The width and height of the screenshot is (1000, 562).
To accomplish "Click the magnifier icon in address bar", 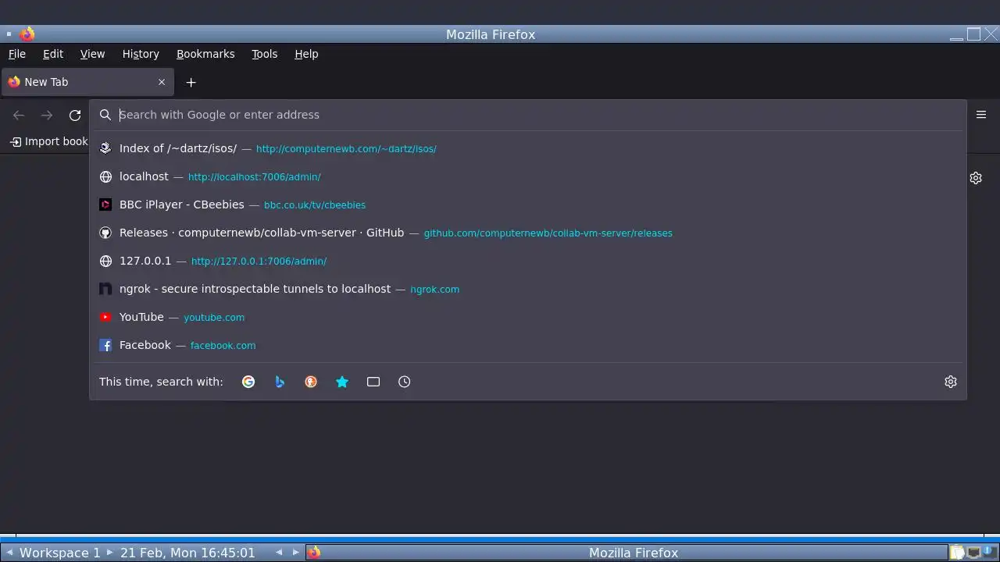I will click(105, 115).
